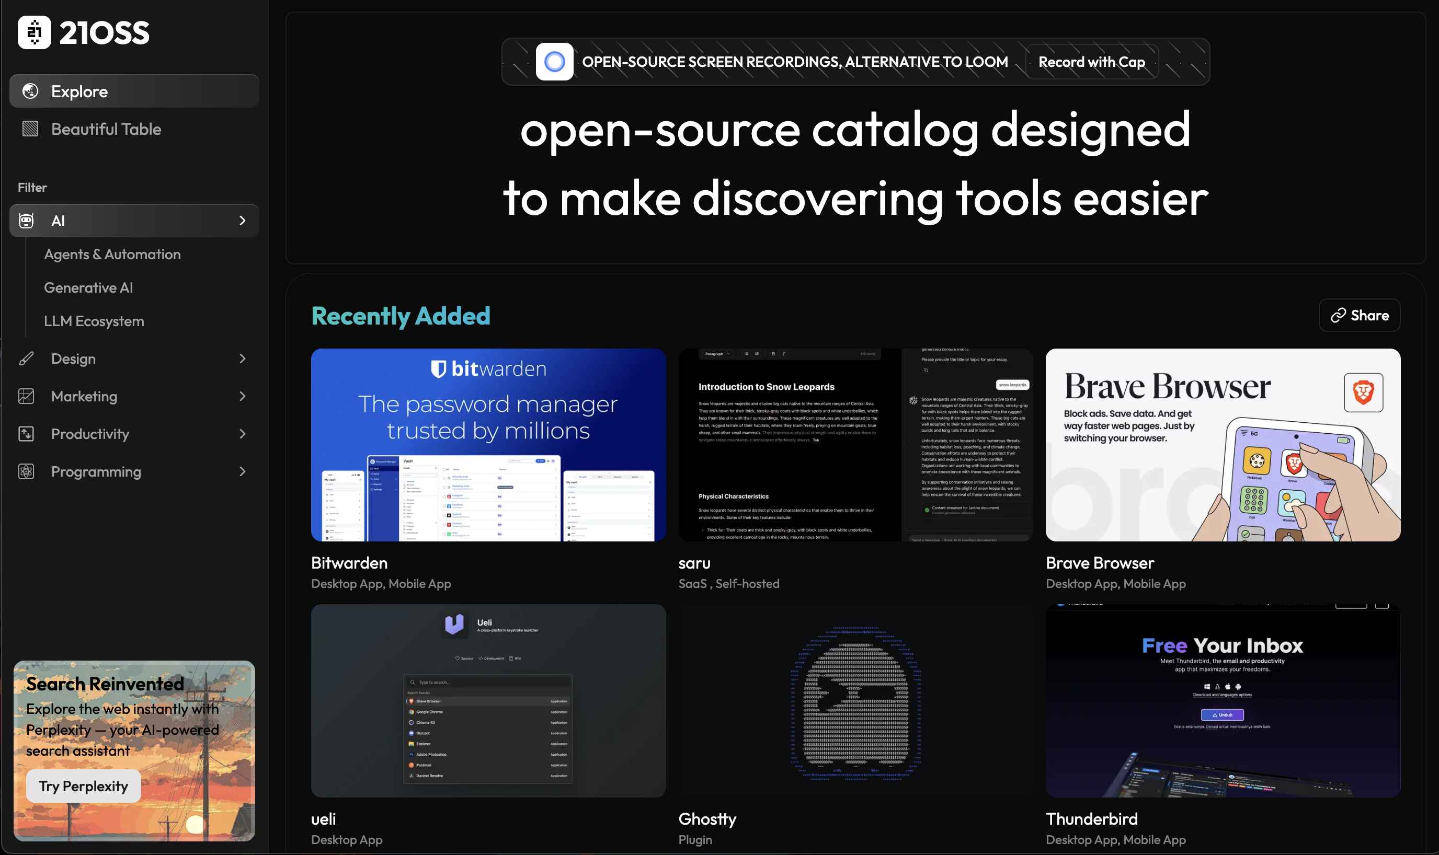Open the Brave Browser thumbnail card

[1223, 445]
